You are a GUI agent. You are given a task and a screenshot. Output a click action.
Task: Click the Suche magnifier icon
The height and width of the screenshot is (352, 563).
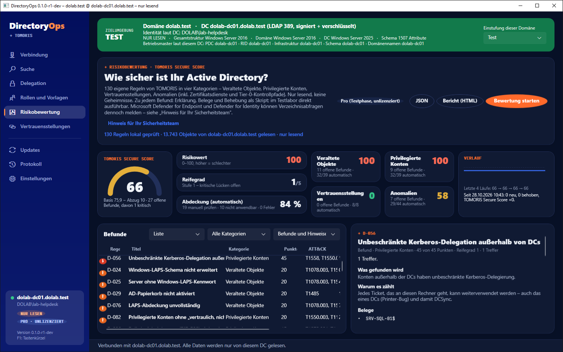tap(13, 69)
